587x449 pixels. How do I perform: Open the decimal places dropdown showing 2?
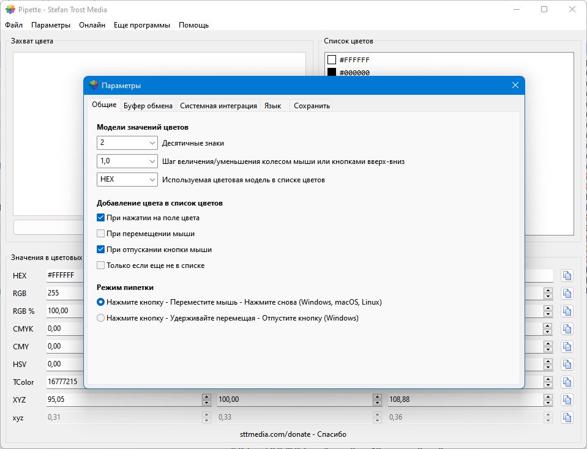[127, 143]
